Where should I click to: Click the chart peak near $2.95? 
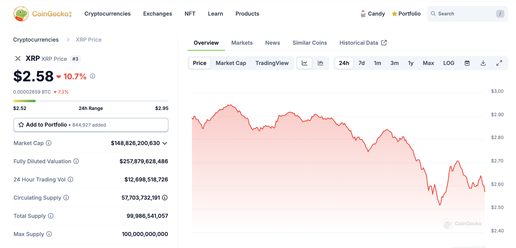230,105
